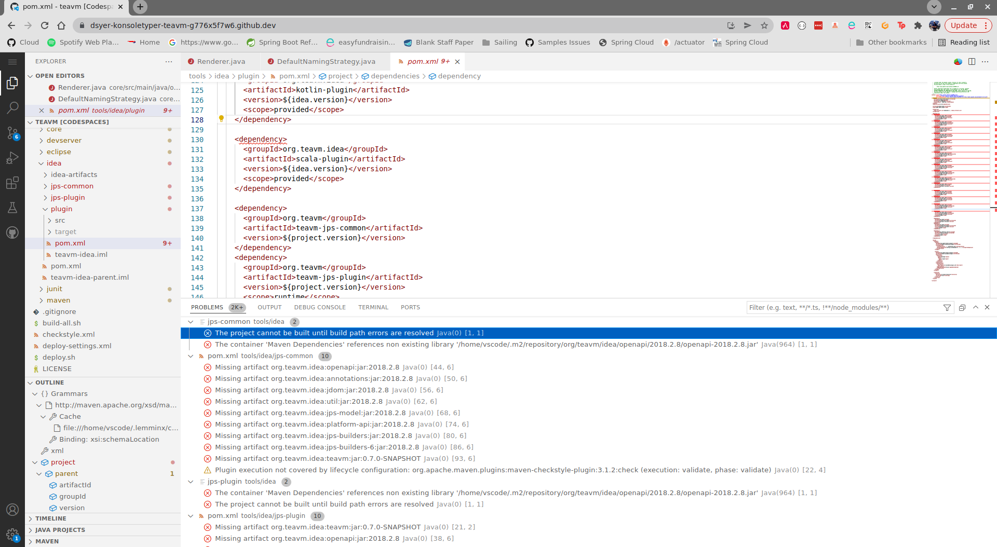Click the dependencies breadcrumb item
The height and width of the screenshot is (547, 997).
click(395, 76)
